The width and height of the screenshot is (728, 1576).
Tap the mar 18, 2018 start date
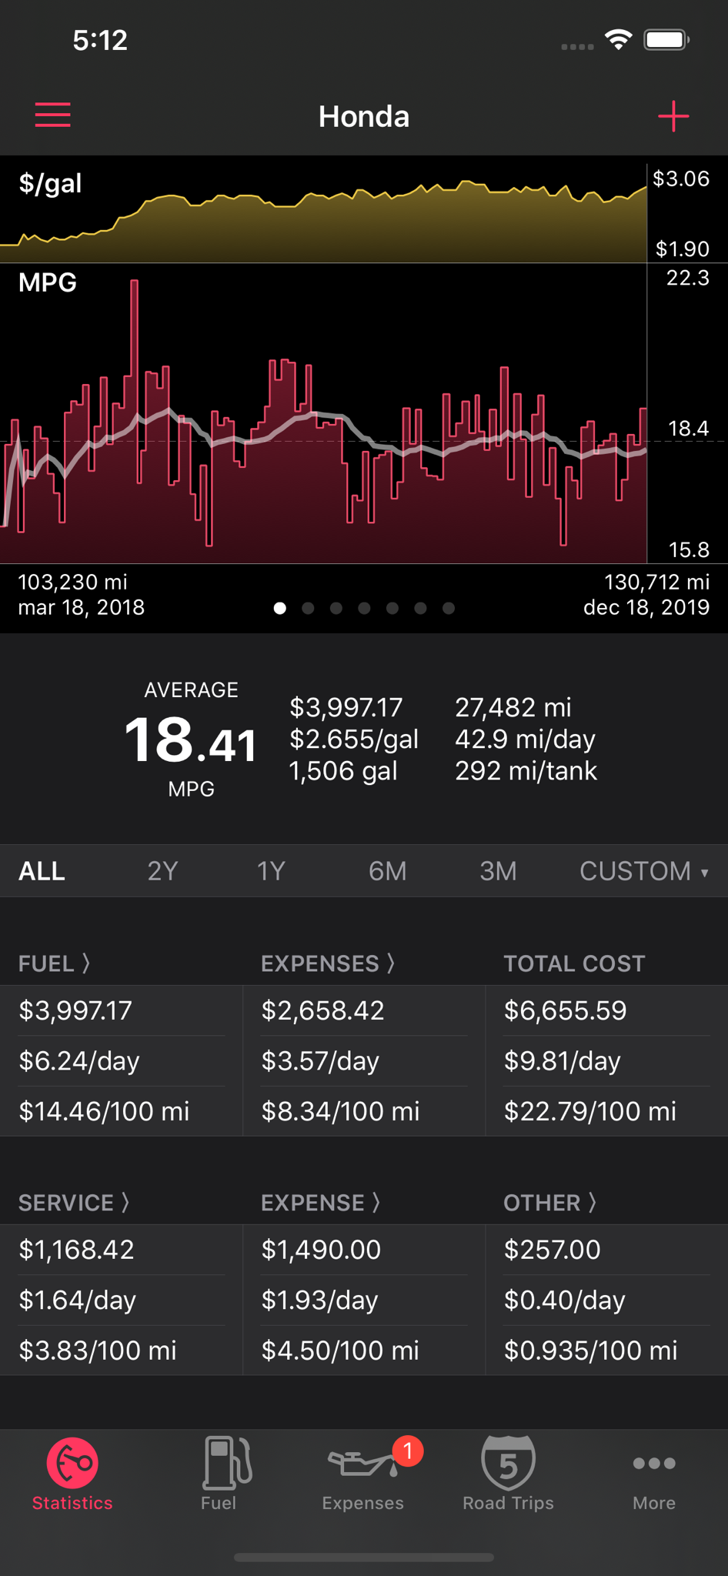(x=81, y=607)
